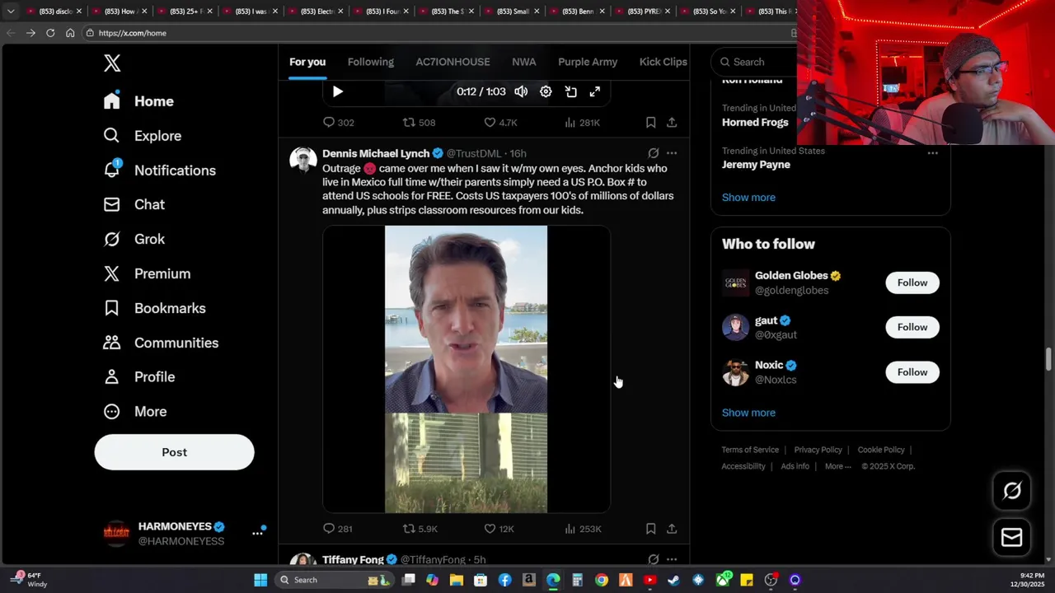
Task: Open Grok actions on Tiffany Fong's post
Action: (653, 560)
